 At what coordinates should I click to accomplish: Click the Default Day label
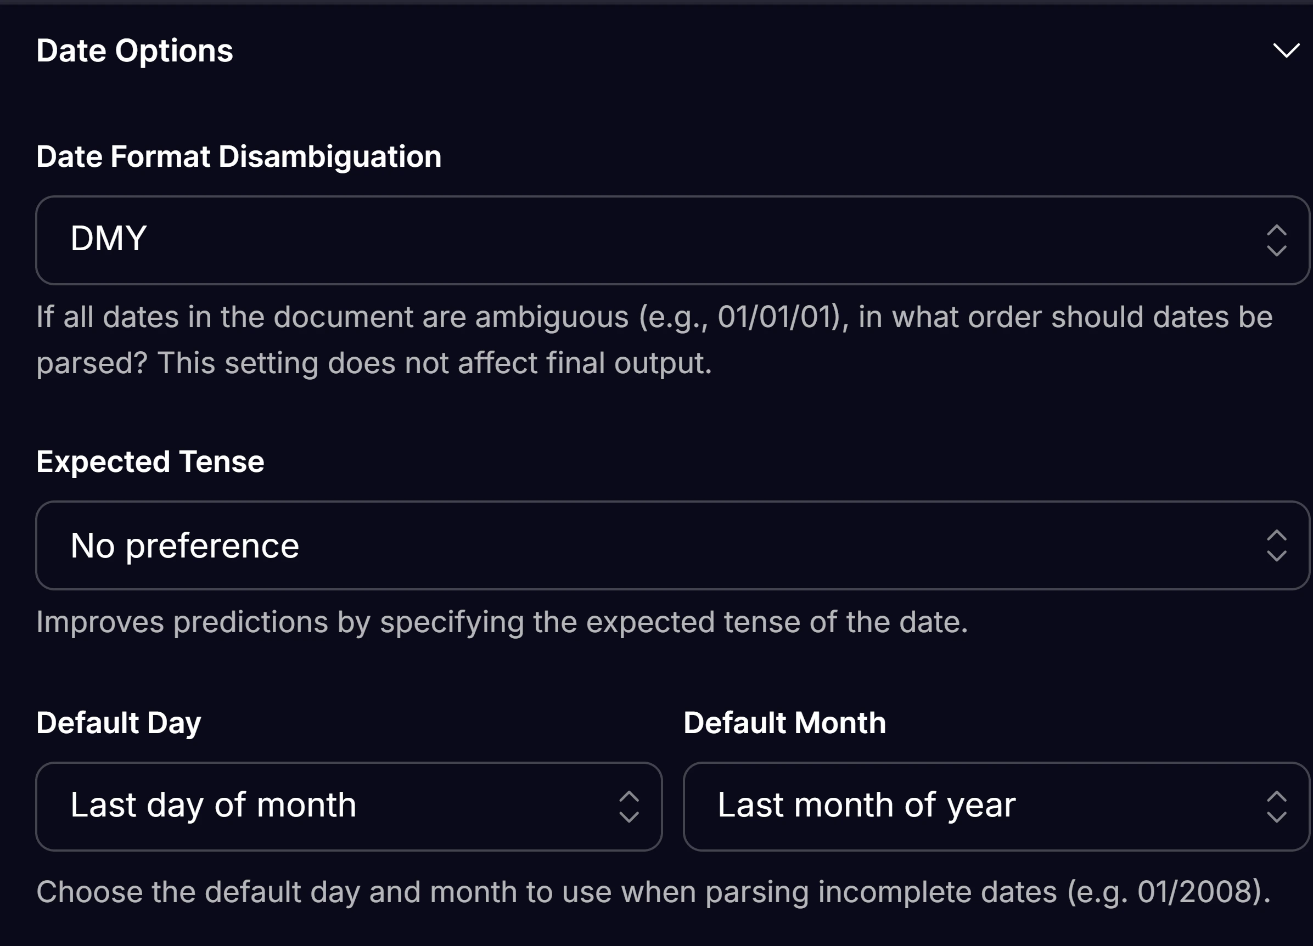pos(118,722)
